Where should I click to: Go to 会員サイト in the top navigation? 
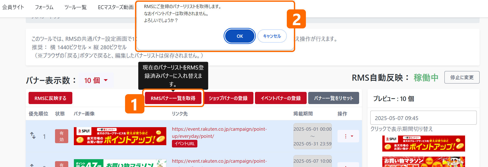click(13, 7)
